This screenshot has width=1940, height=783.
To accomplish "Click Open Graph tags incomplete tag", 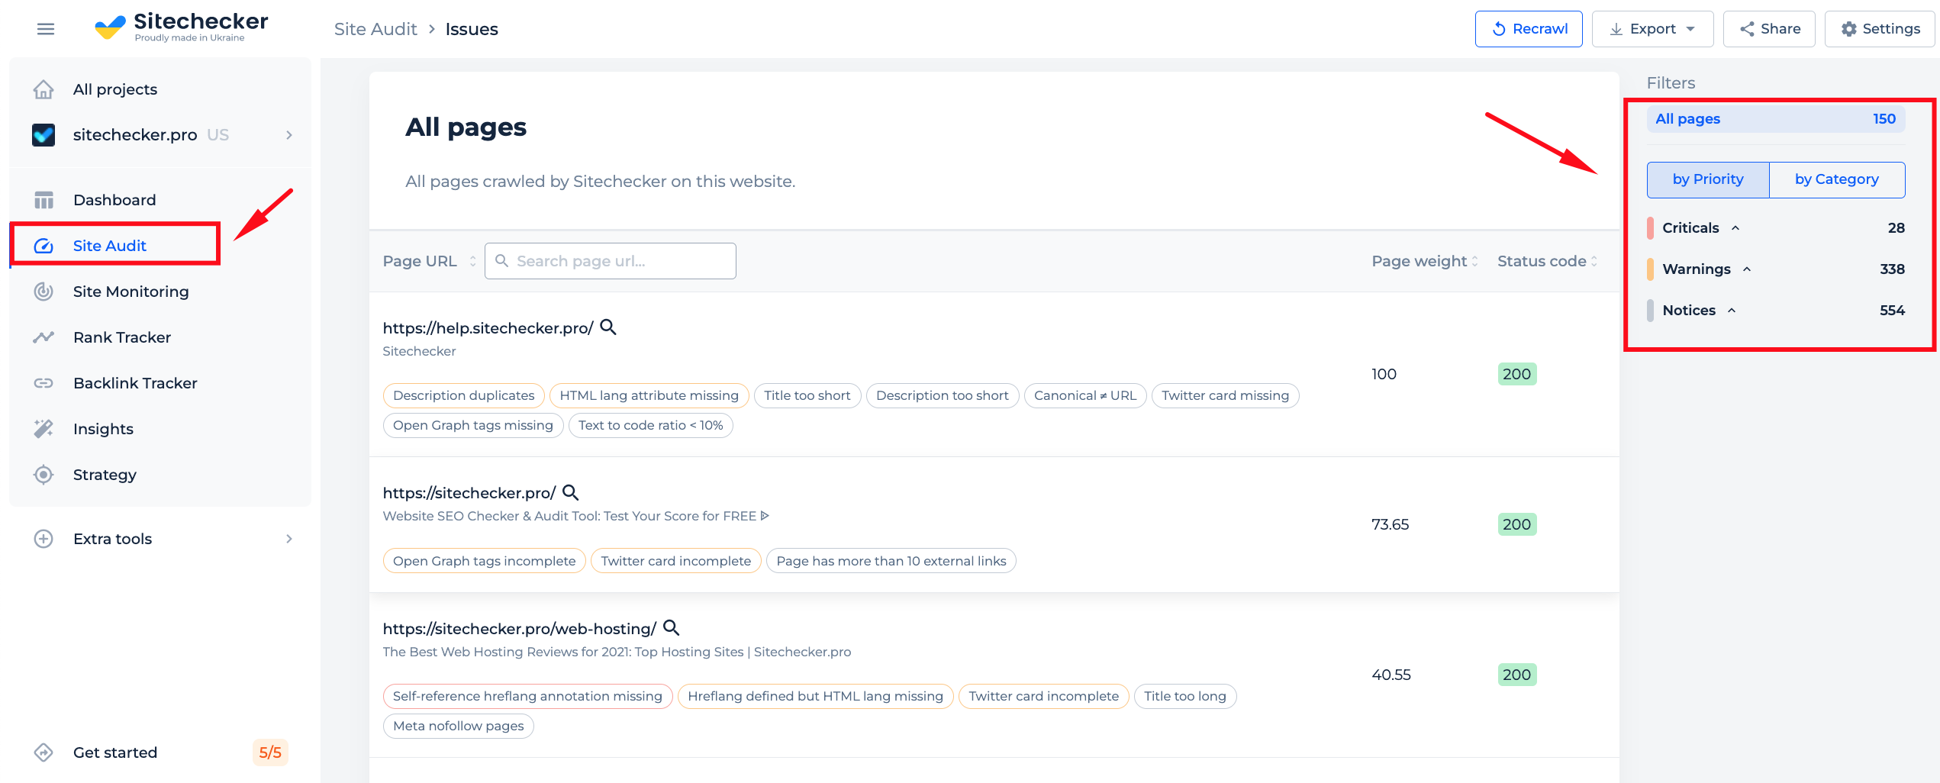I will 484,561.
